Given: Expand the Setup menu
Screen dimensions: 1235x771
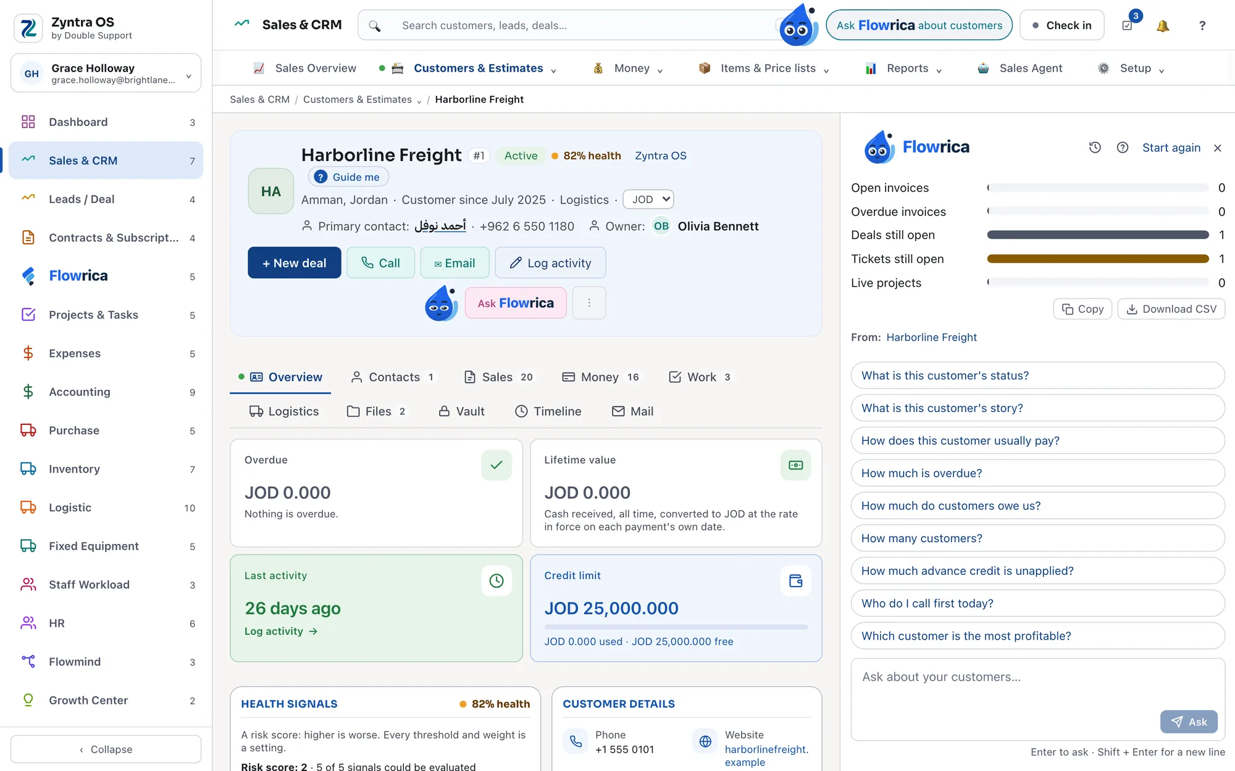Looking at the screenshot, I should [1162, 70].
